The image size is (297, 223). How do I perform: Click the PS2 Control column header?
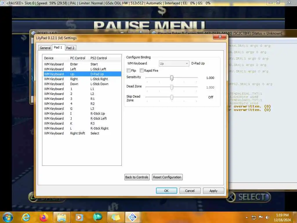click(x=105, y=58)
